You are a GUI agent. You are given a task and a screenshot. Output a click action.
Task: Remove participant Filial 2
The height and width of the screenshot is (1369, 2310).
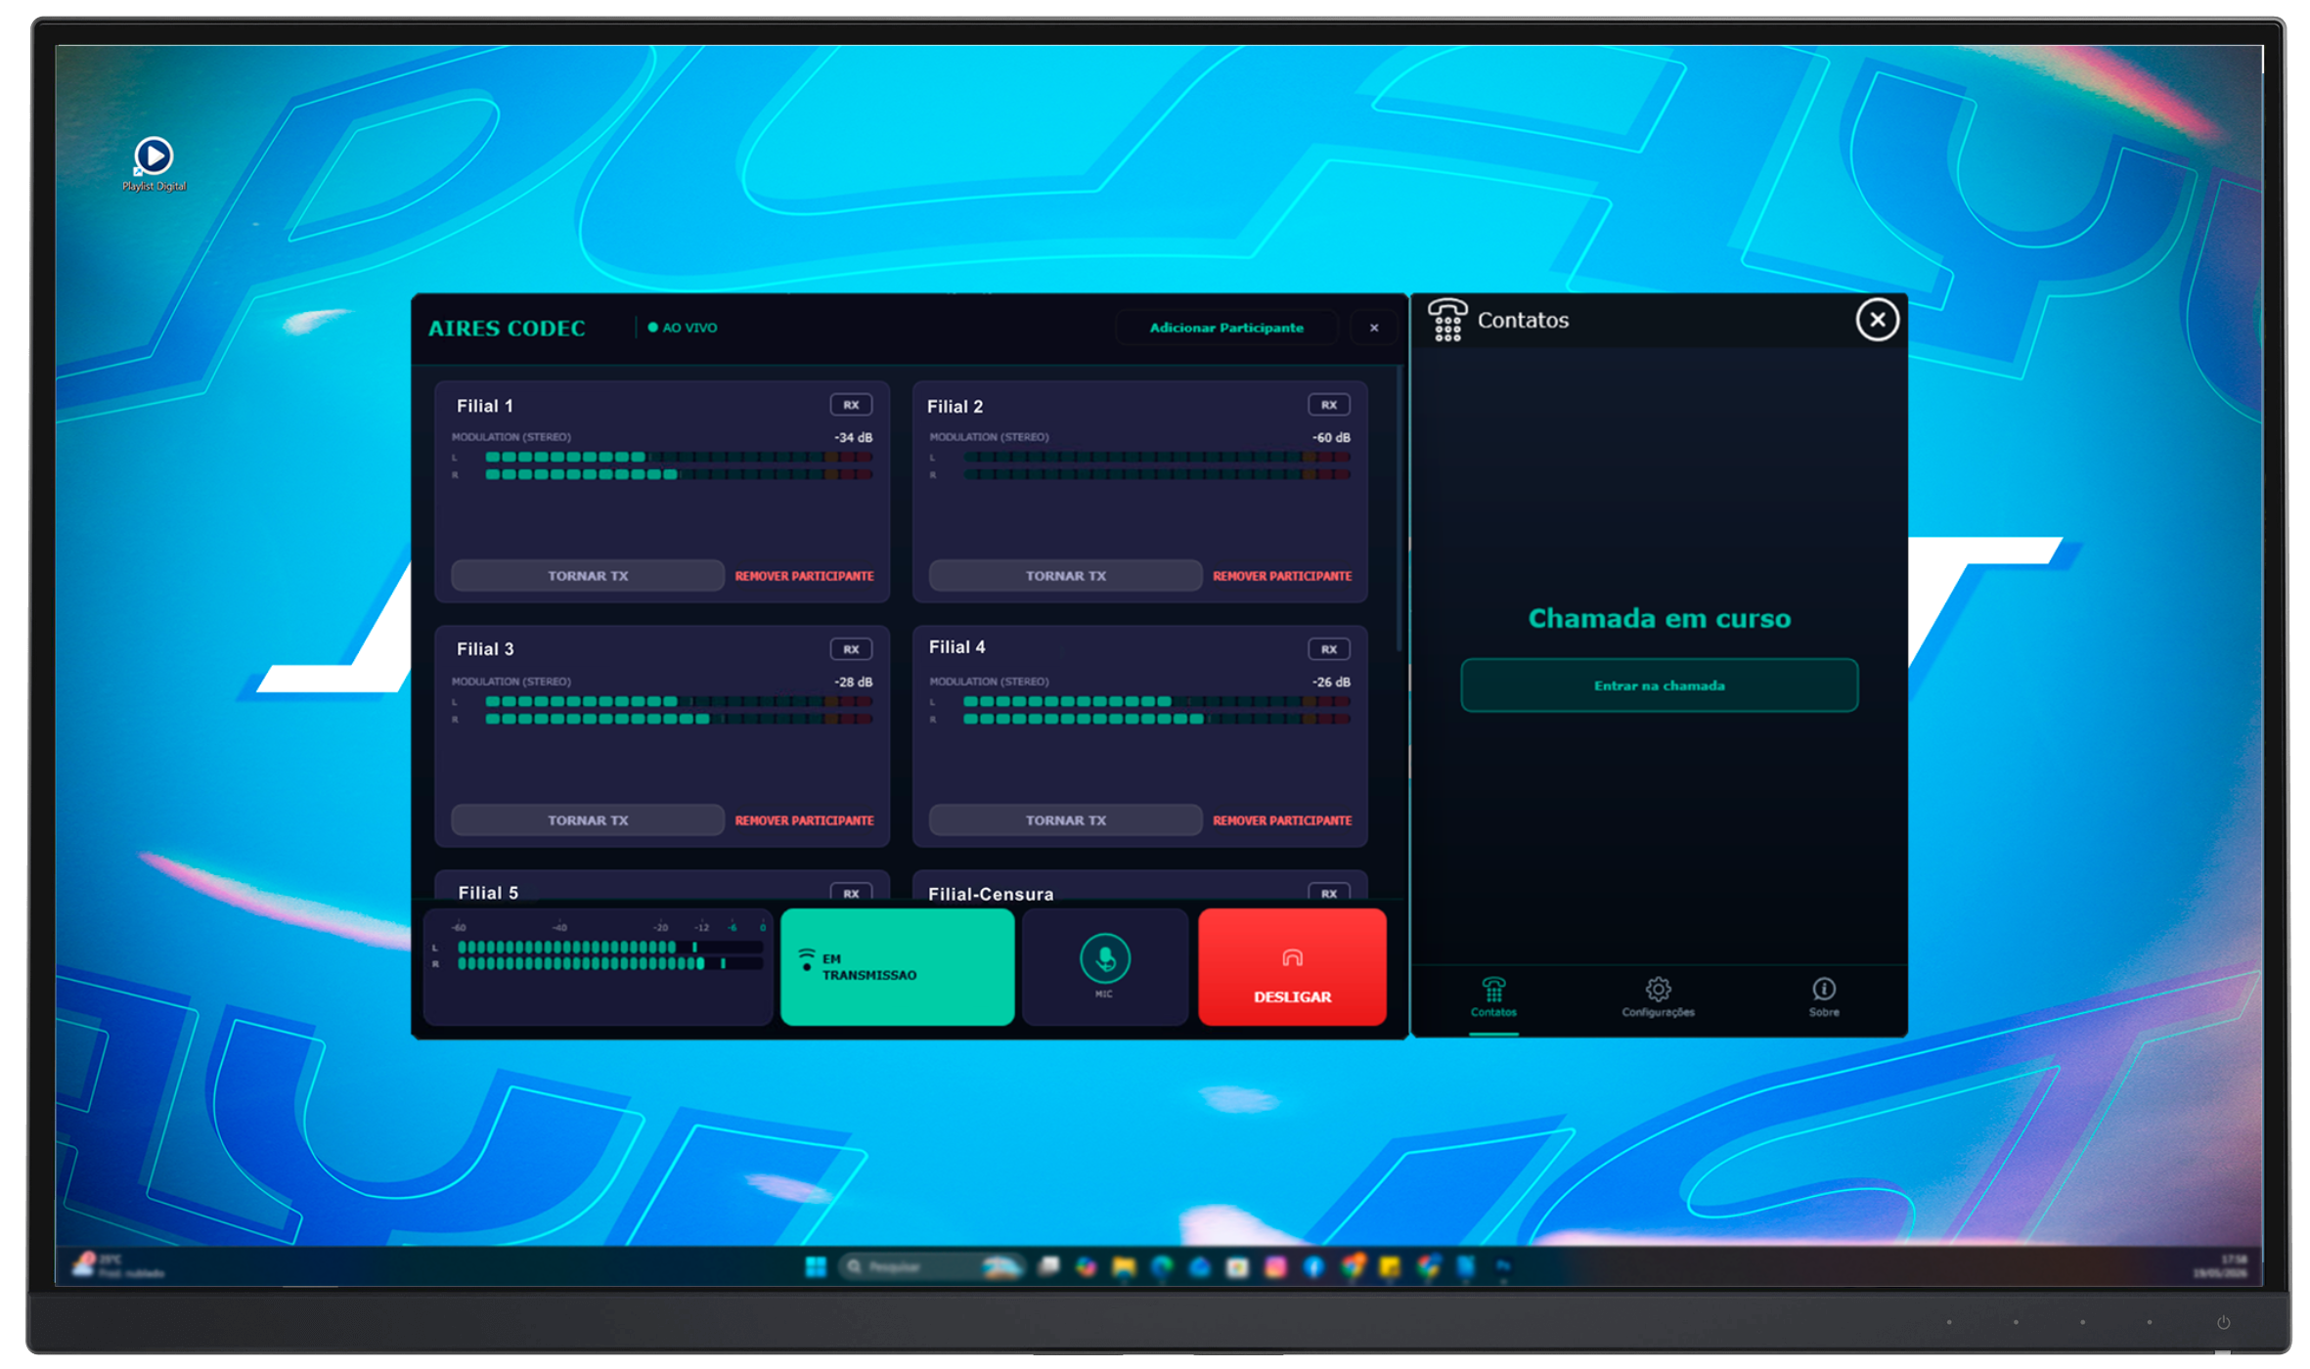tap(1282, 576)
